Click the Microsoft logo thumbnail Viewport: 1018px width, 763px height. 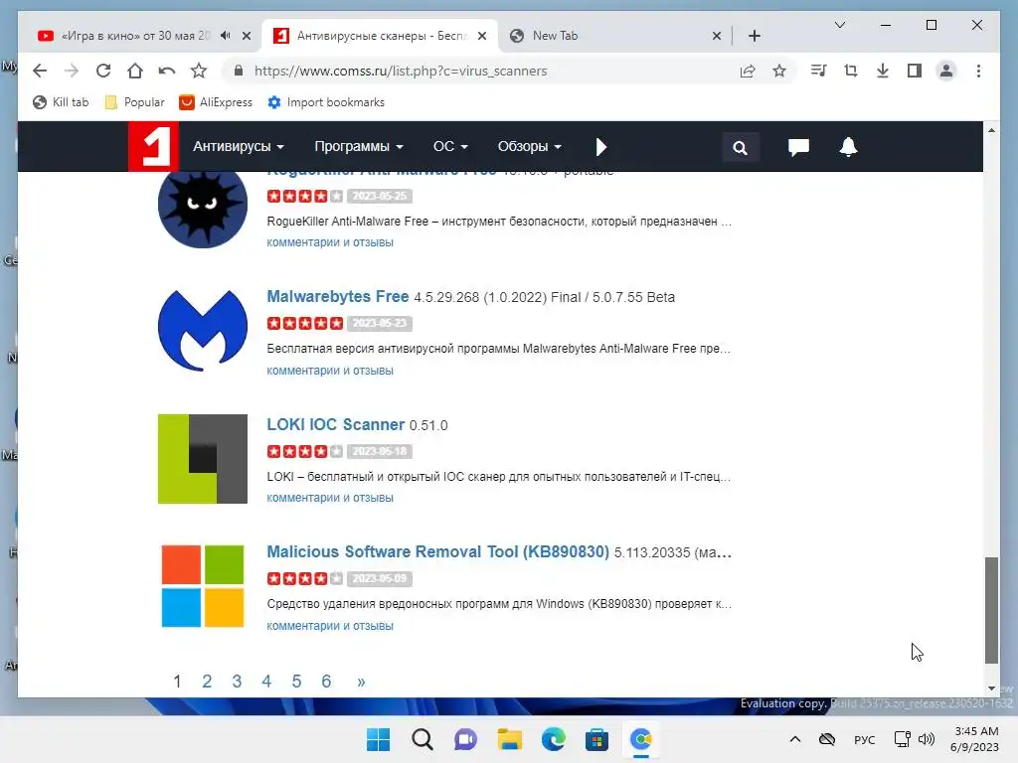[203, 586]
